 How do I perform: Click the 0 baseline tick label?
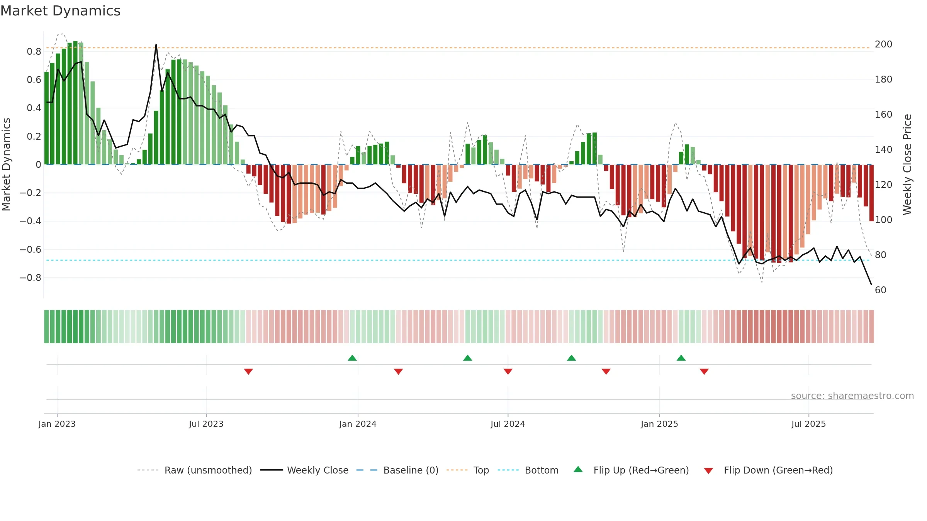pos(38,164)
